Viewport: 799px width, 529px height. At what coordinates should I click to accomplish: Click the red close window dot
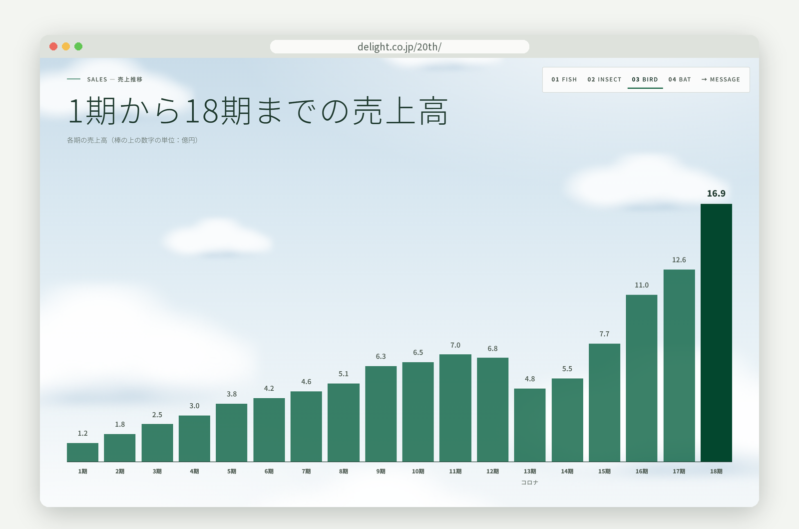point(53,46)
